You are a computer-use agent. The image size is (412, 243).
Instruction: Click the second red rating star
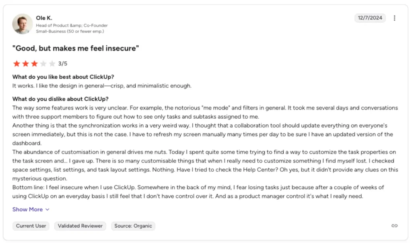pyautogui.click(x=25, y=63)
